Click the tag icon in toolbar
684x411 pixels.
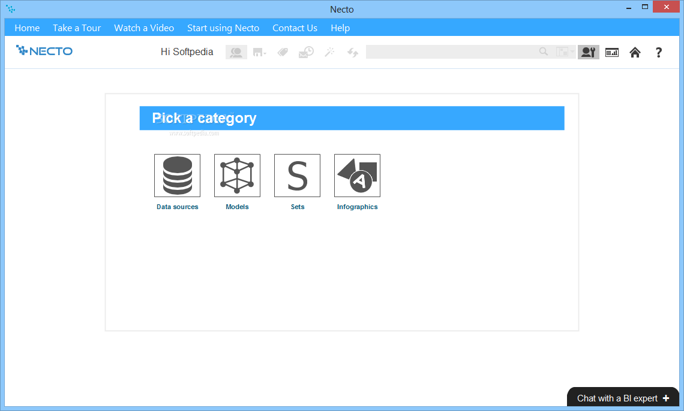coord(283,53)
